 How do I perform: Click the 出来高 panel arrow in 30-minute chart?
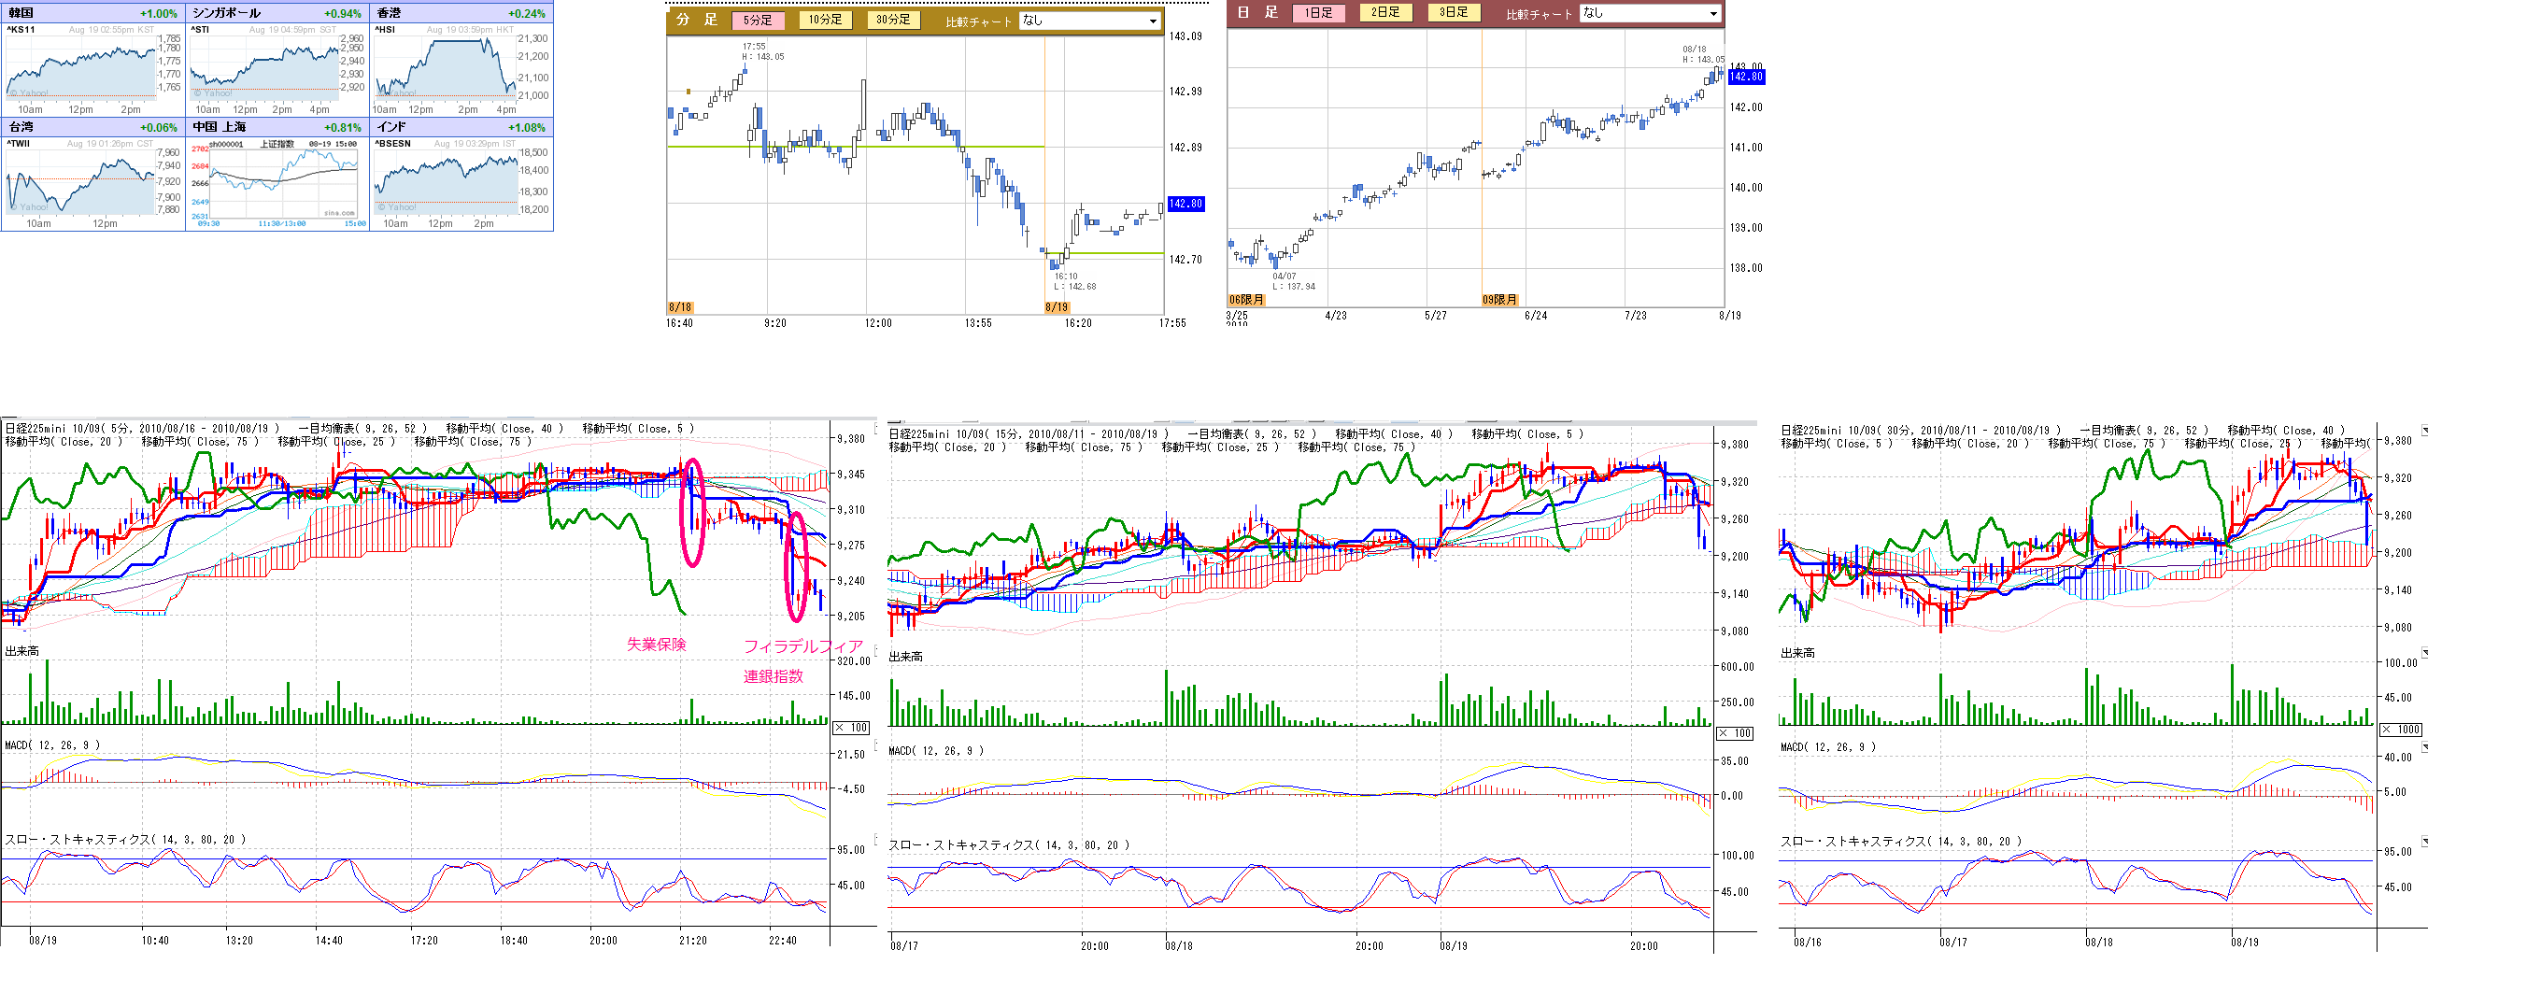[2424, 653]
